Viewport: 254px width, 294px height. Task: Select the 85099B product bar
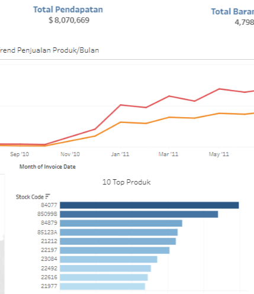pyautogui.click(x=139, y=214)
